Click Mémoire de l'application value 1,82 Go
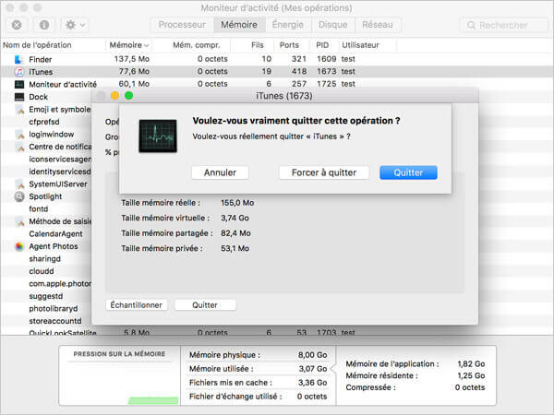Image resolution: width=554 pixels, height=415 pixels. point(471,364)
